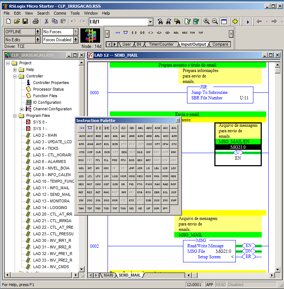
Task: Click the MSG button in Instruction Palette
Action: coord(132,176)
